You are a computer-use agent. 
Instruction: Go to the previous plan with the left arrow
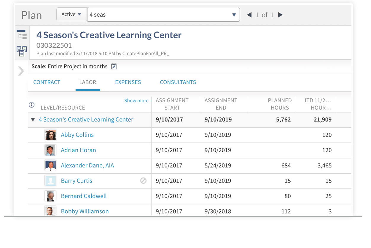point(249,15)
